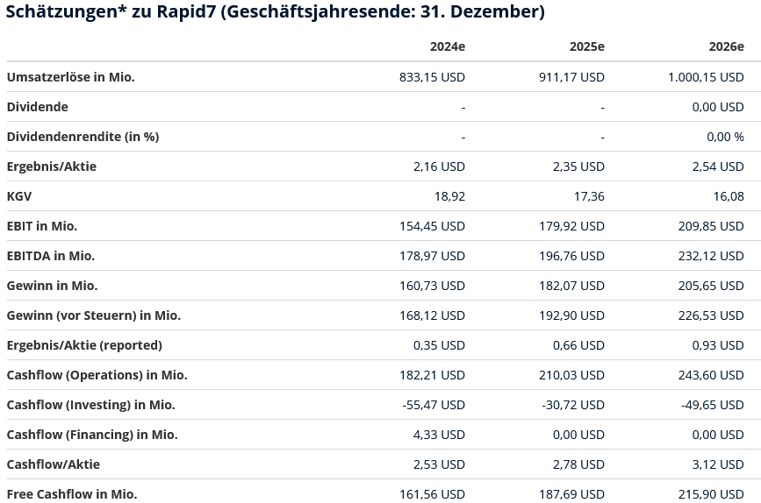Click the EBITDA in Mio. row label
The width and height of the screenshot is (761, 503).
51,256
